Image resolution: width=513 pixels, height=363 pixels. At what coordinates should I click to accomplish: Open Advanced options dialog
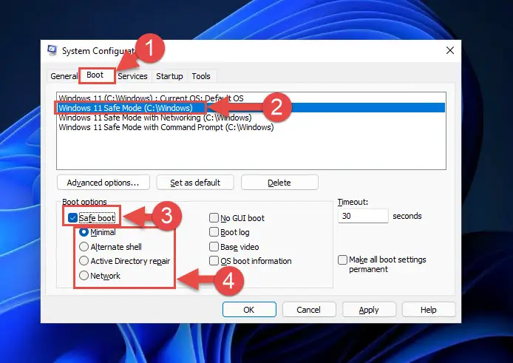[103, 183]
